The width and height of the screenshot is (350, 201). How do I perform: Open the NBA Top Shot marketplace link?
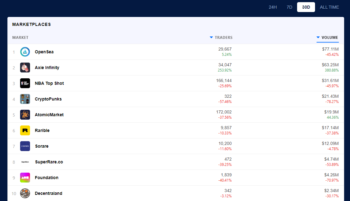49,83
